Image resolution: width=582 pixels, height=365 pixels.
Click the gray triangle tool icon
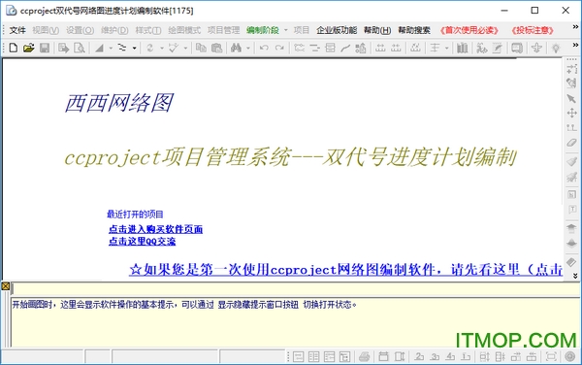click(x=99, y=48)
